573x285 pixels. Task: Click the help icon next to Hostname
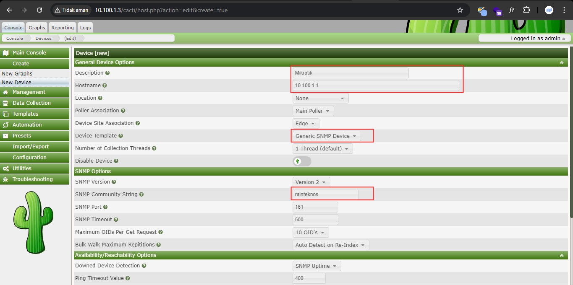click(x=105, y=85)
